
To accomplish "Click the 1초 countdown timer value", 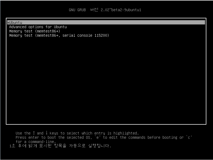I will (x=12, y=146).
